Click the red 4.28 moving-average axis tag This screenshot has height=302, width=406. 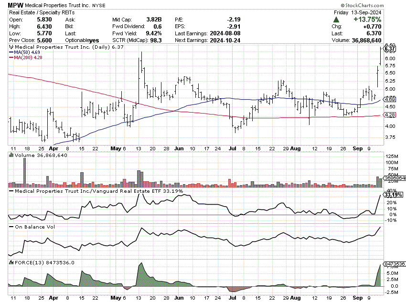point(390,115)
